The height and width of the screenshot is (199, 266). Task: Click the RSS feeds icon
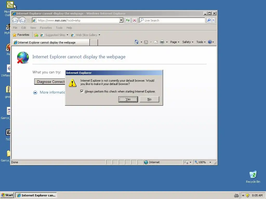coord(146,42)
